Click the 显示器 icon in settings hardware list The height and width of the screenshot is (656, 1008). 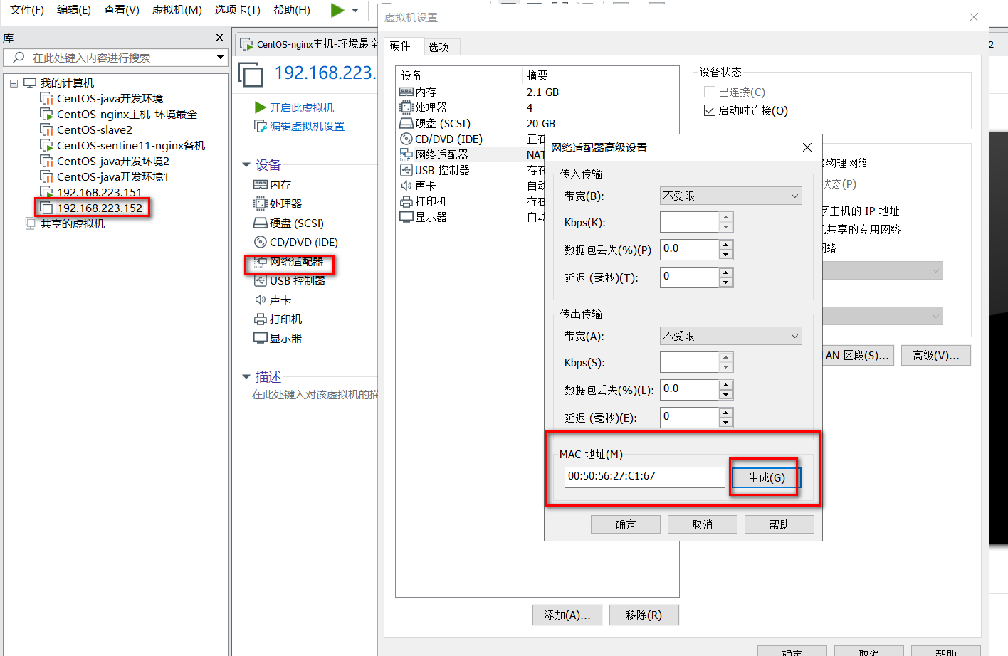(406, 217)
